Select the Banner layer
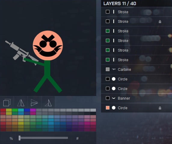The image size is (172, 144). [x=137, y=98]
